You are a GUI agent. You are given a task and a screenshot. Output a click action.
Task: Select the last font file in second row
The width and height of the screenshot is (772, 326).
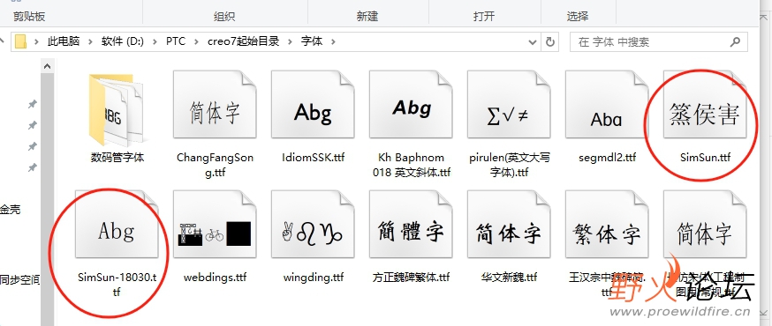click(x=705, y=225)
